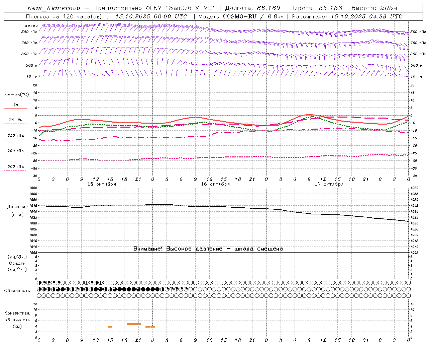Click the 17 октября date label
This screenshot has height=343, width=428.
click(x=329, y=184)
